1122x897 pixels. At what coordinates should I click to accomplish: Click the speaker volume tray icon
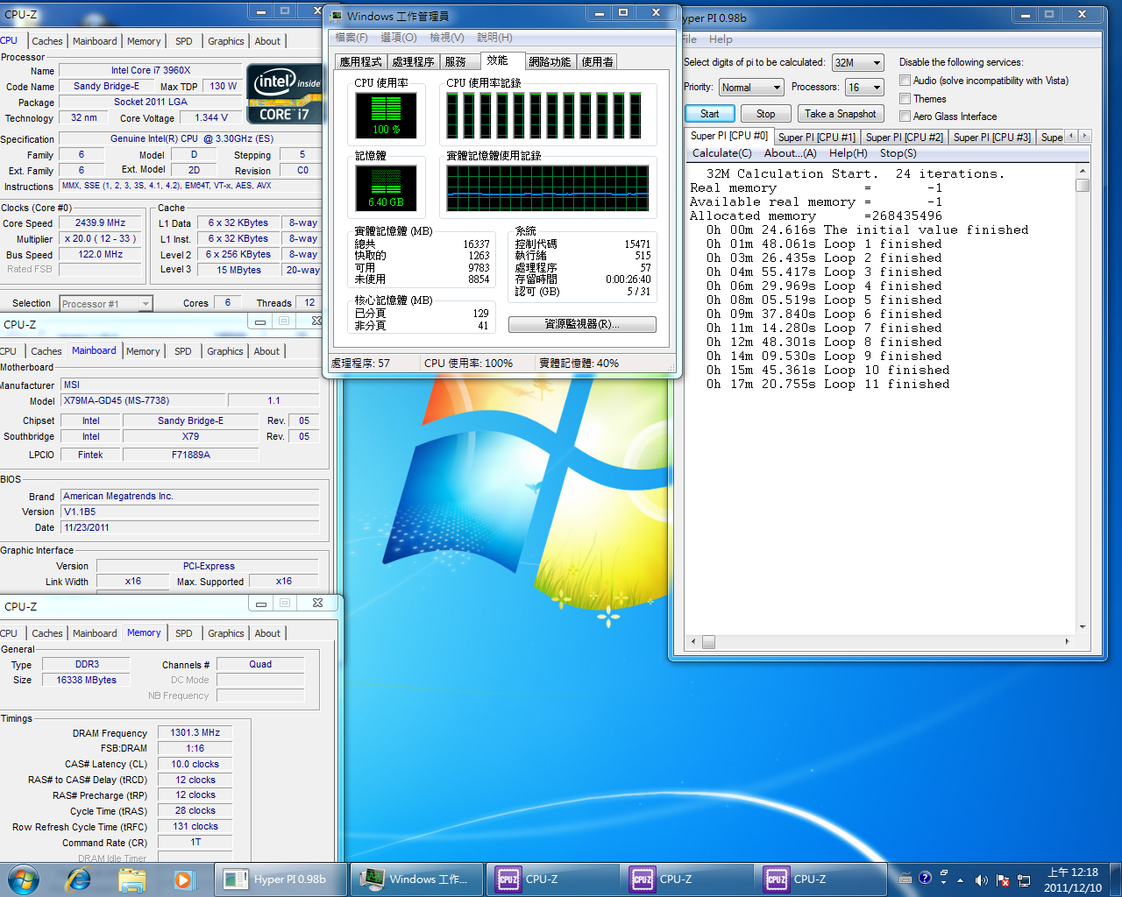[x=981, y=879]
